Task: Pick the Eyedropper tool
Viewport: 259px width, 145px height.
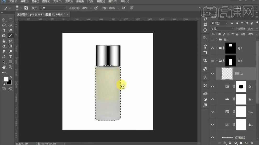Action: pyautogui.click(x=11, y=30)
